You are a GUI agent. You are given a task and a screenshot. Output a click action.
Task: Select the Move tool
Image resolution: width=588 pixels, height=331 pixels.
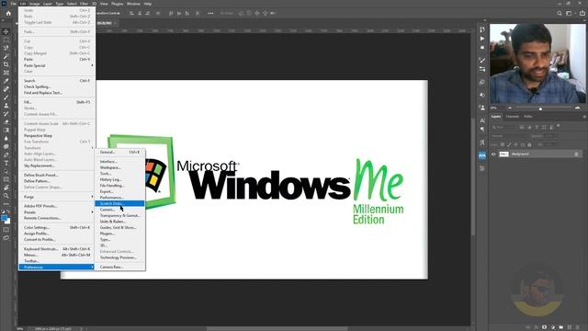[x=6, y=31]
